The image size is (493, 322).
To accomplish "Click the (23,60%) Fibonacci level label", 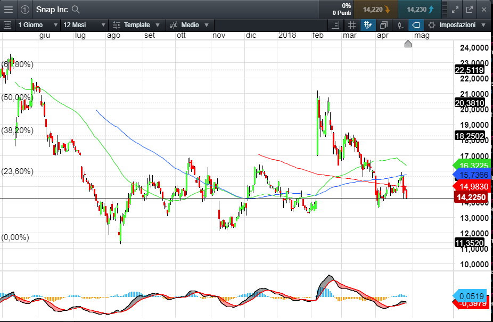I will [17, 171].
